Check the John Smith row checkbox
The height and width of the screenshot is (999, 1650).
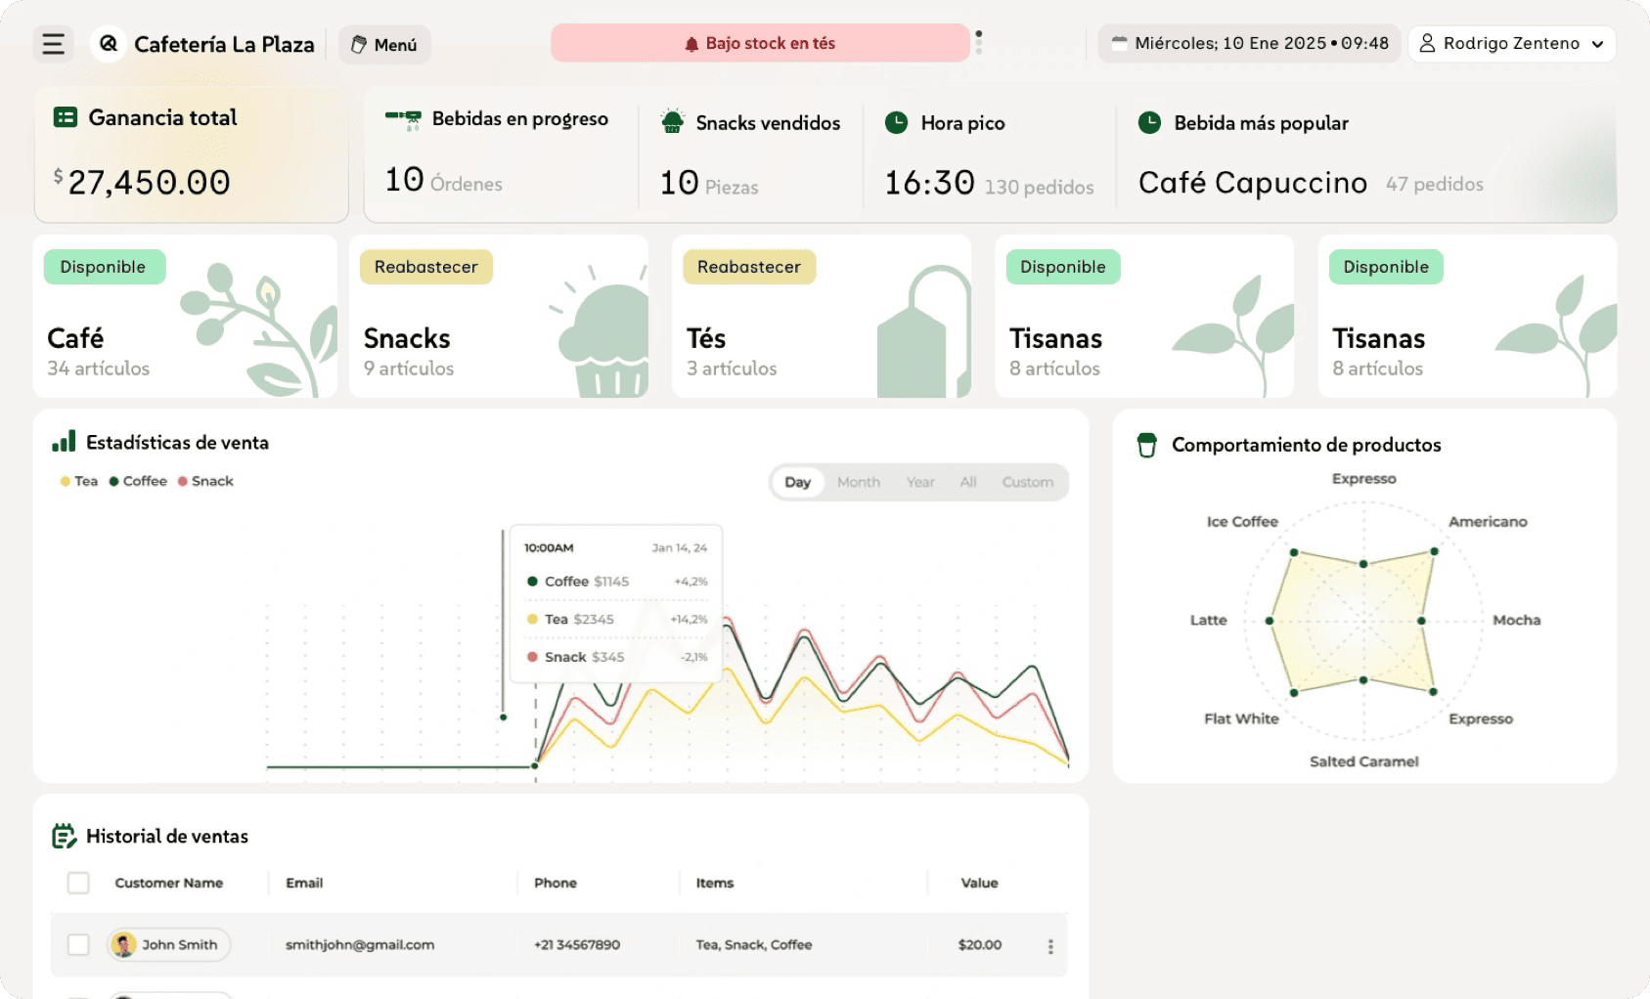pos(78,945)
